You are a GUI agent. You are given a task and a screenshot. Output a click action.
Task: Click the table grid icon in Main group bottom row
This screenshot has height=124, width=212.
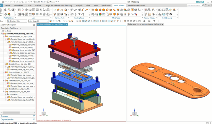point(37,14)
